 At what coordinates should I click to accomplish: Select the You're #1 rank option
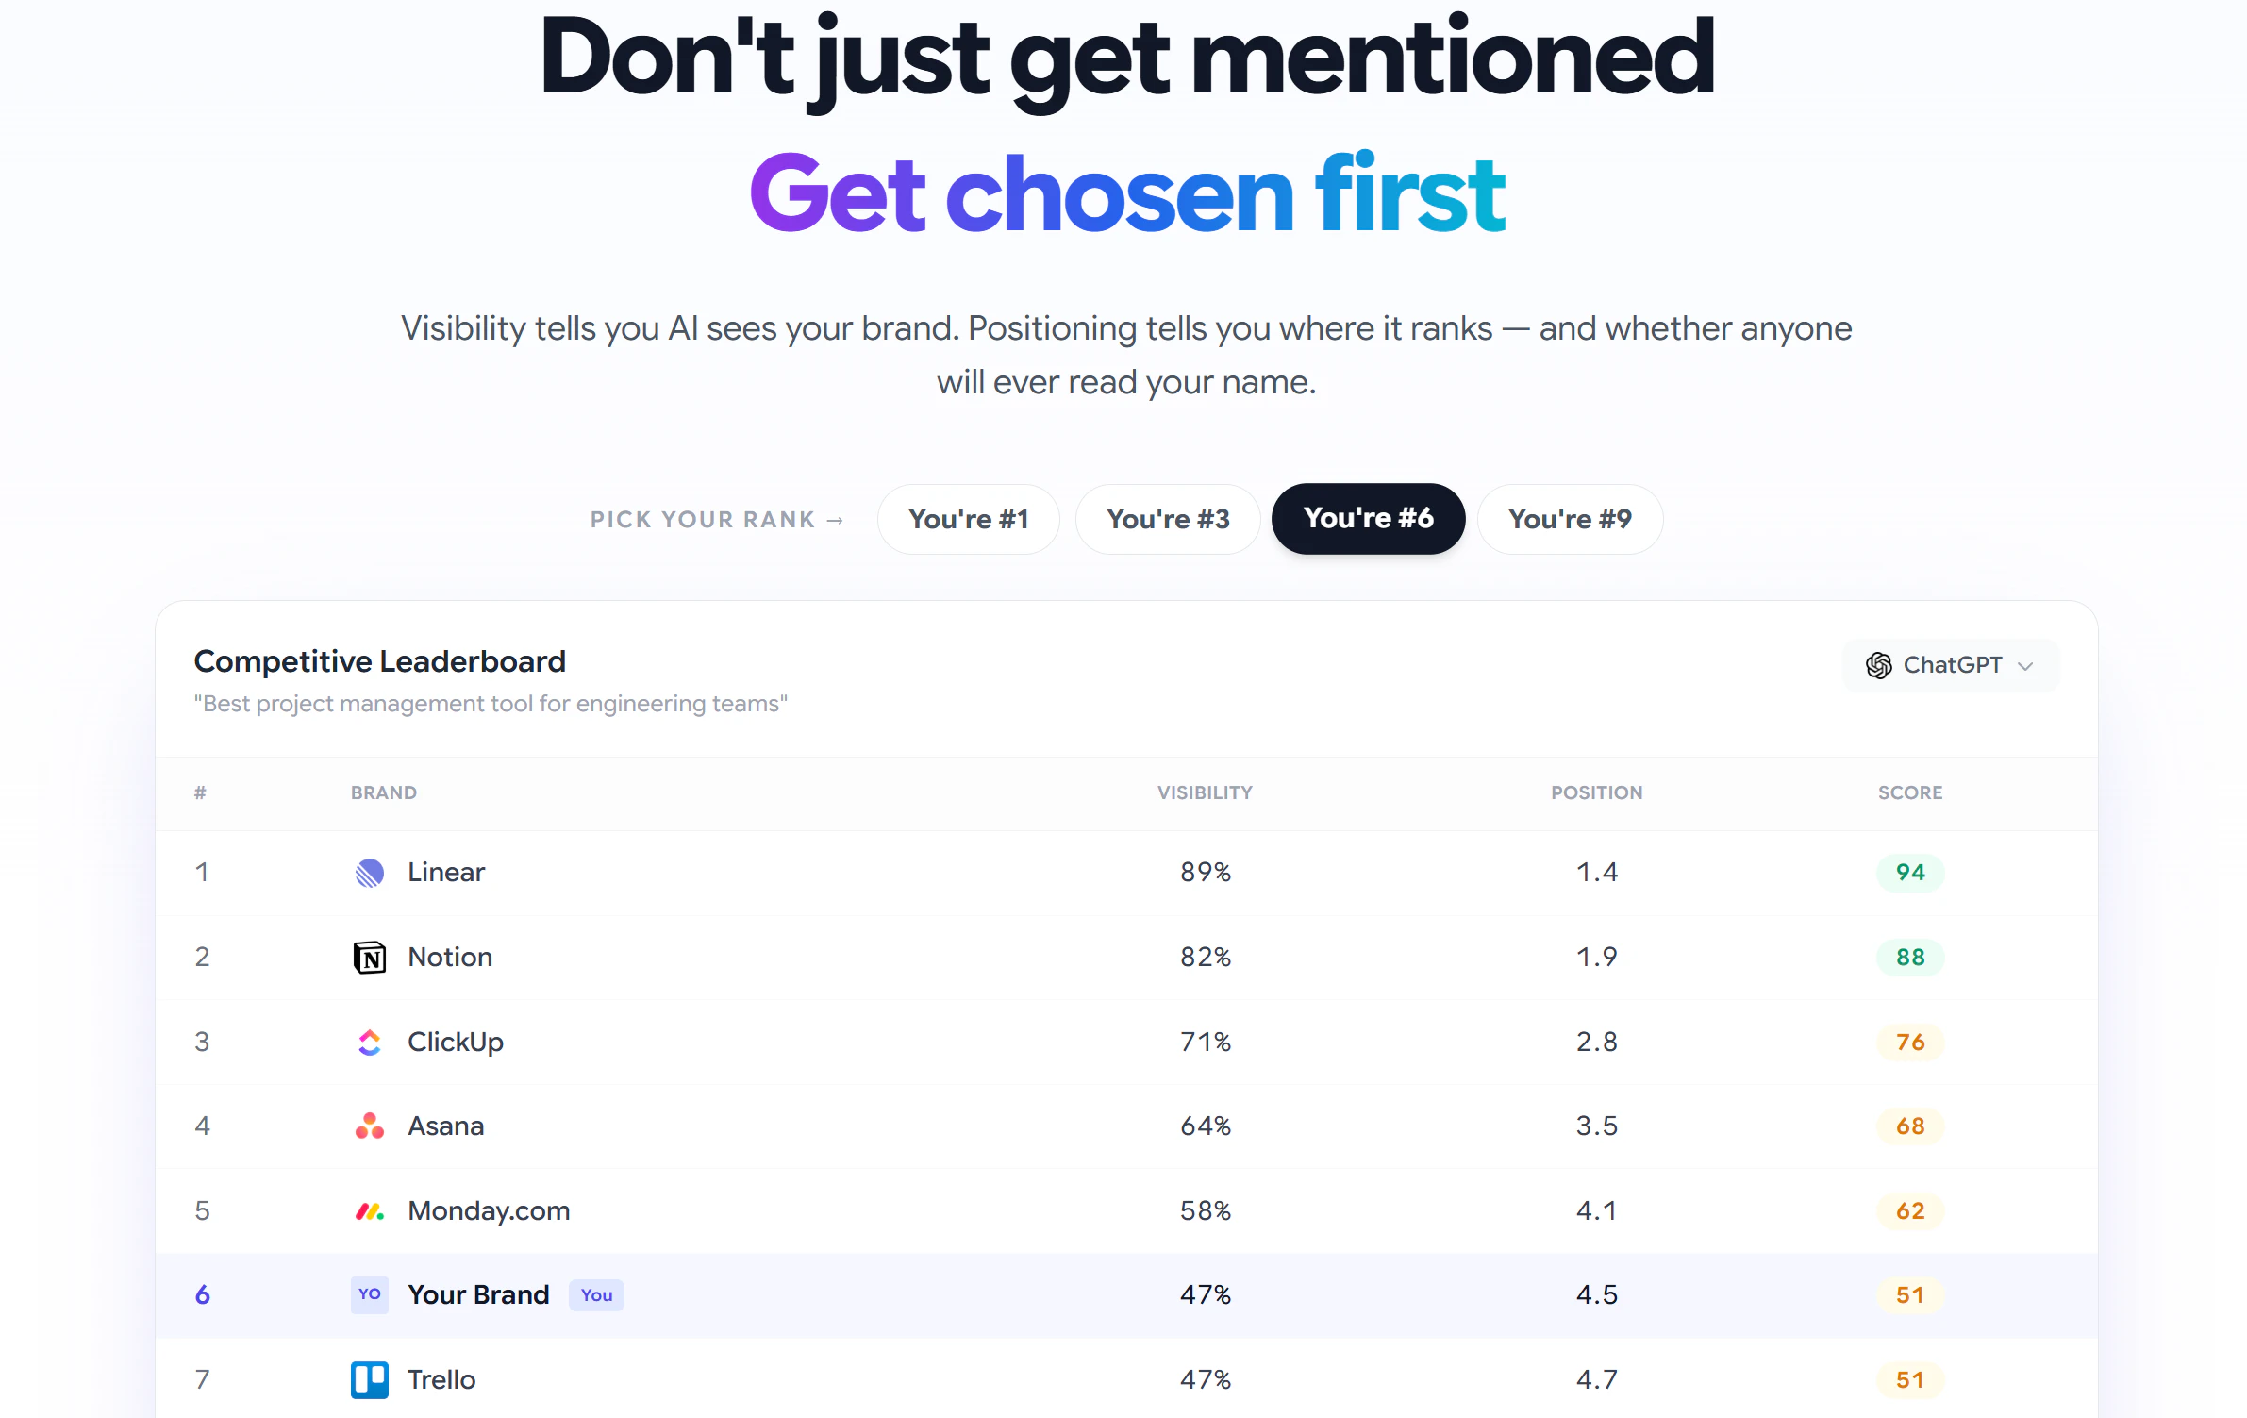click(969, 519)
